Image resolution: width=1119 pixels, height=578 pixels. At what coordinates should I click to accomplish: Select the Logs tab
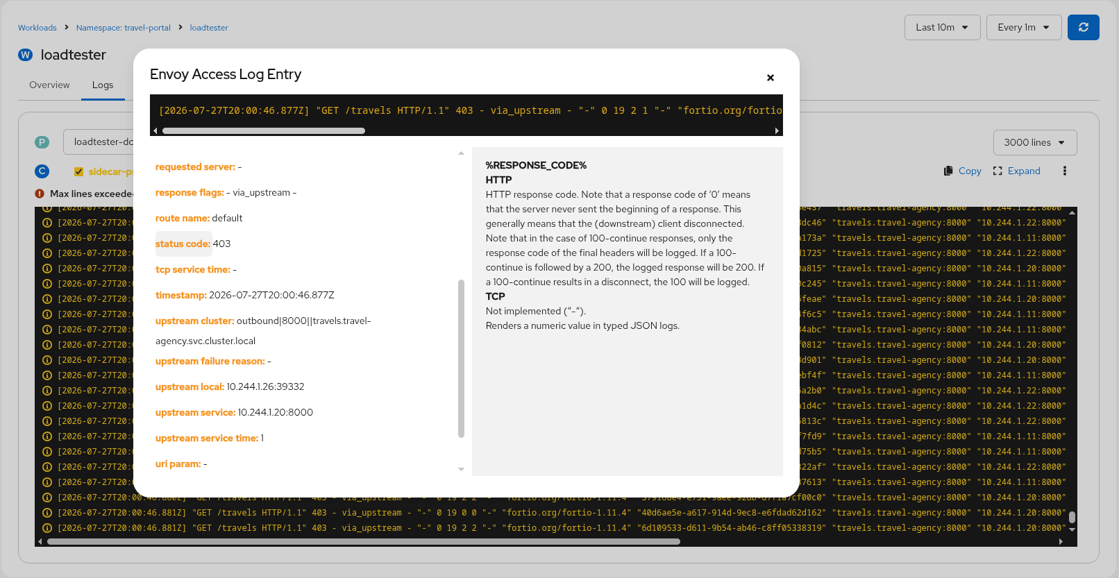tap(103, 85)
